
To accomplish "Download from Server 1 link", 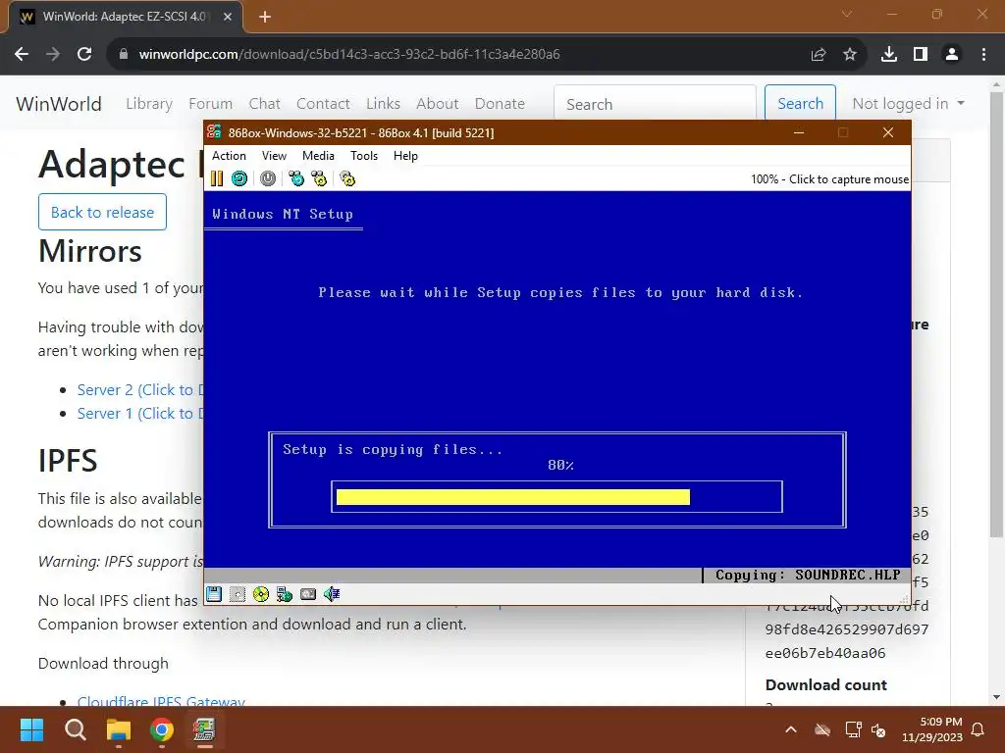I will tap(139, 414).
